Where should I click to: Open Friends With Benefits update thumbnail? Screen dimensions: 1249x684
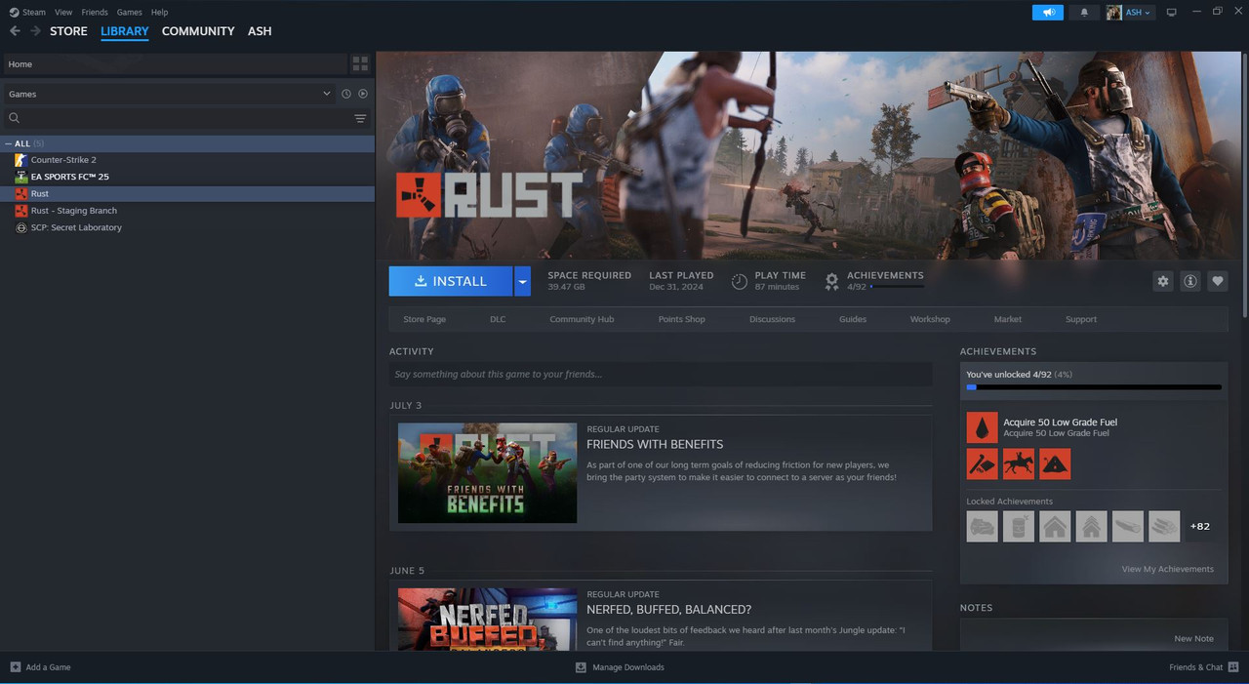click(x=487, y=473)
